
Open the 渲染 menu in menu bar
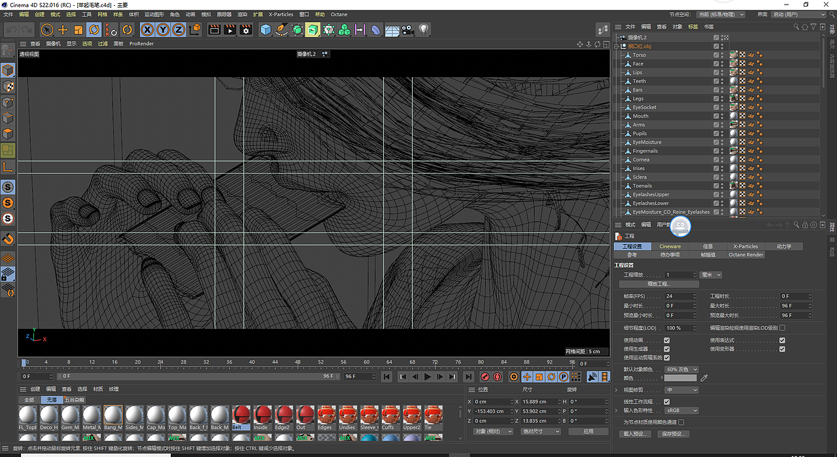click(x=241, y=14)
